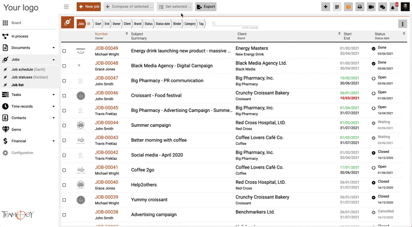
Task: Click Energy Masters logo thumbnail in JOB-00049 row
Action: [x=81, y=51]
